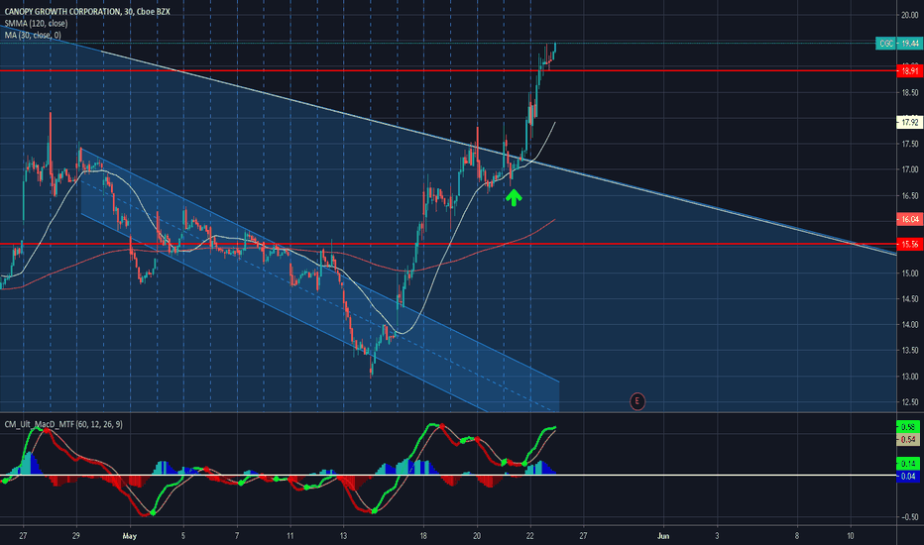This screenshot has width=924, height=545.
Task: Click the -0.50 MACD axis tick
Action: pos(909,517)
